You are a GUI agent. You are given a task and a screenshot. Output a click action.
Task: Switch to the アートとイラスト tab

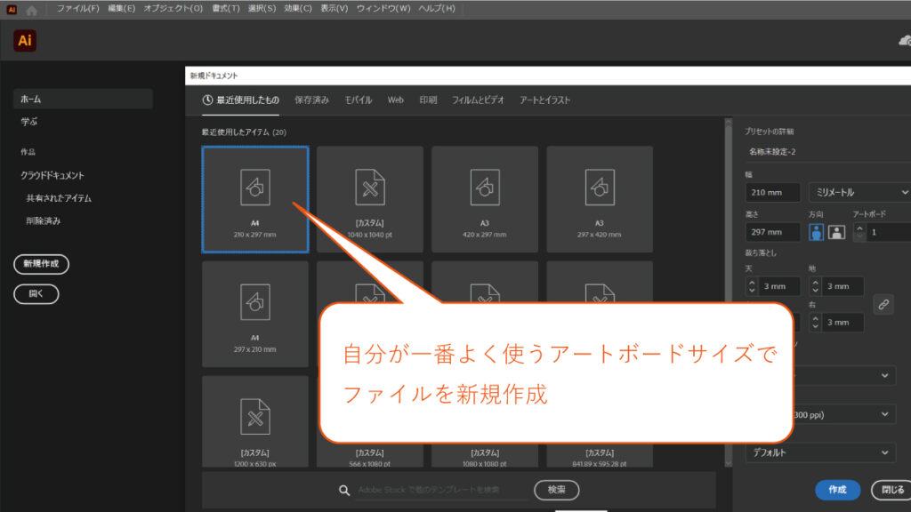click(x=545, y=100)
